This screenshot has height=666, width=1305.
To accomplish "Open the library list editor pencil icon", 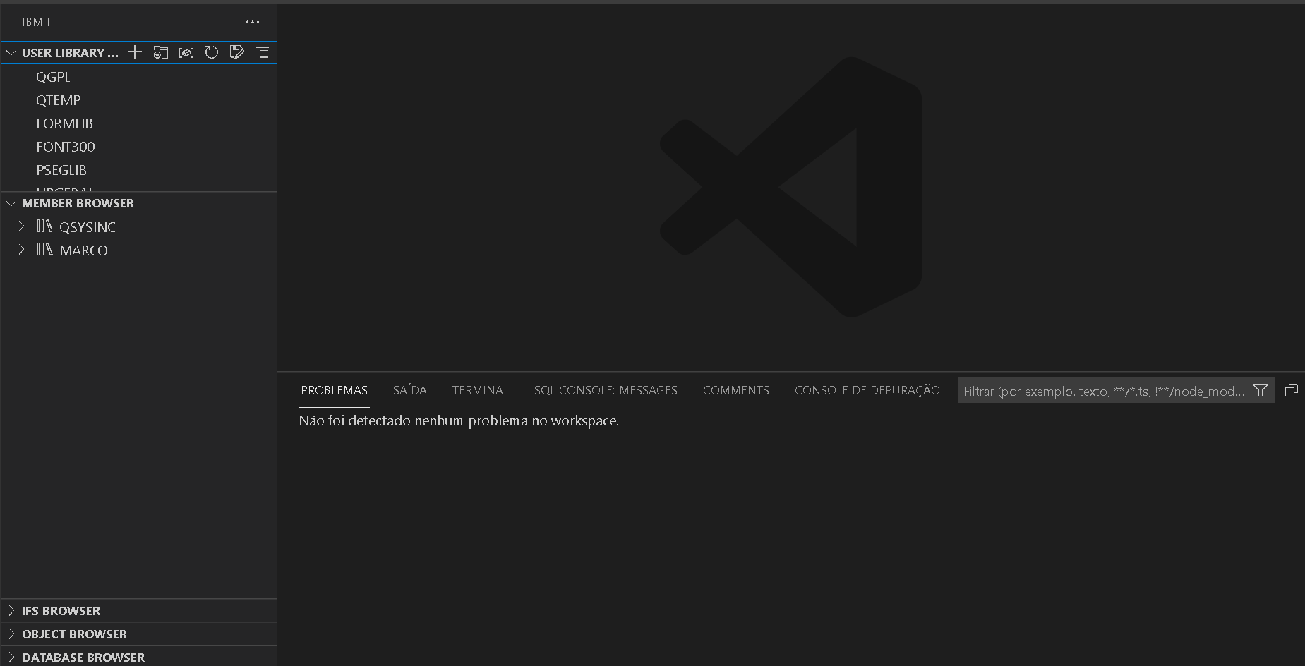I will [x=237, y=52].
